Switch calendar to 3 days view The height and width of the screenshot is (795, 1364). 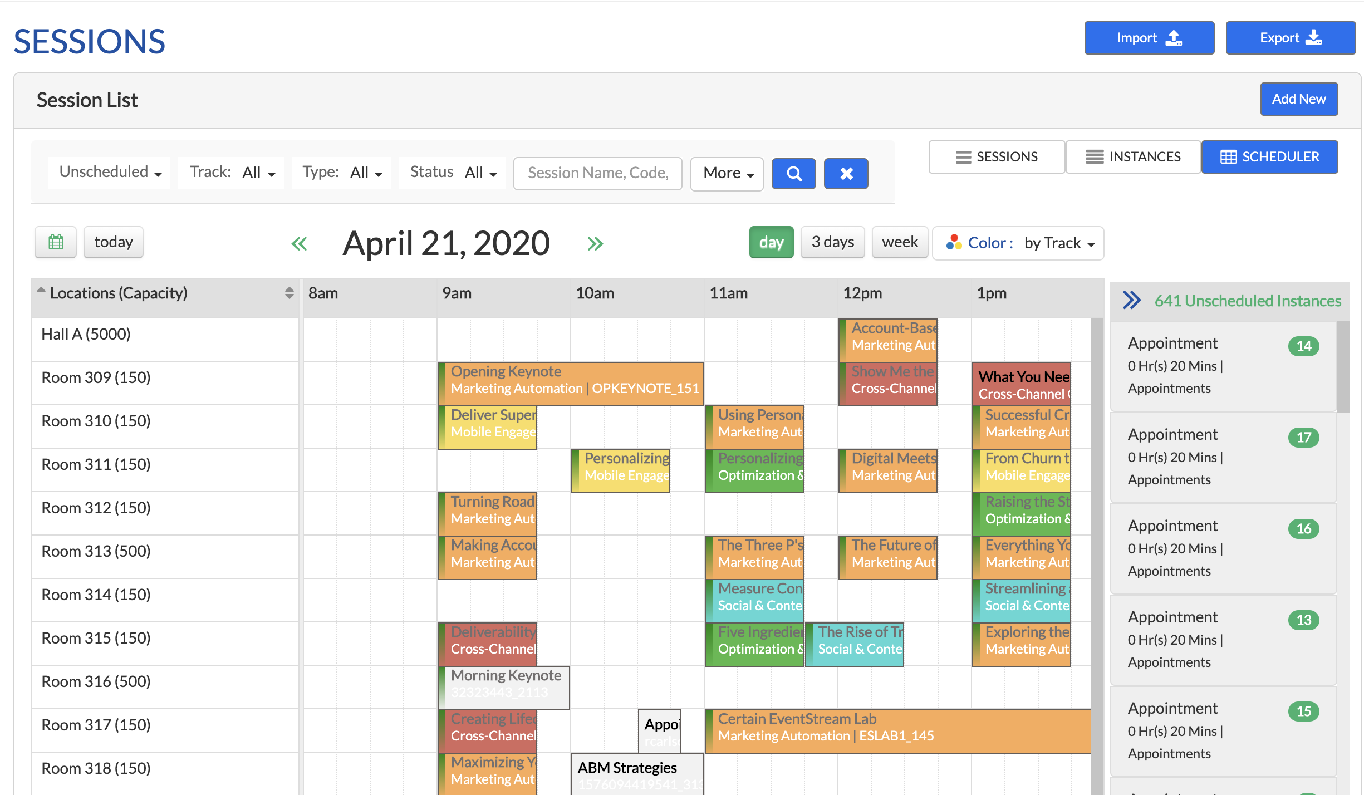coord(832,242)
